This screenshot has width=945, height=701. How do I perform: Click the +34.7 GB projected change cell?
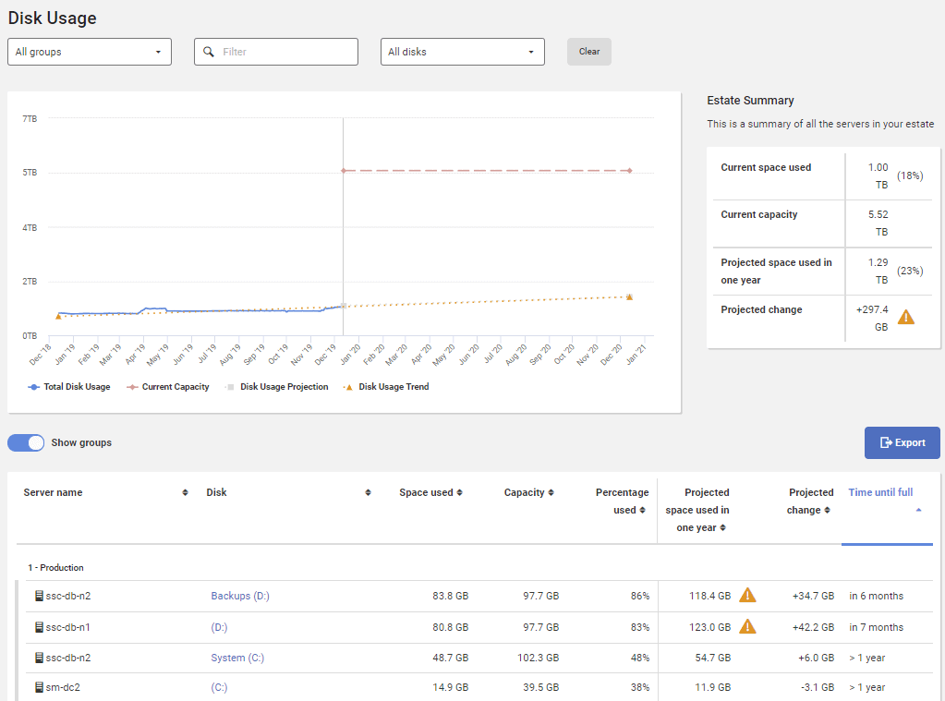click(x=813, y=596)
